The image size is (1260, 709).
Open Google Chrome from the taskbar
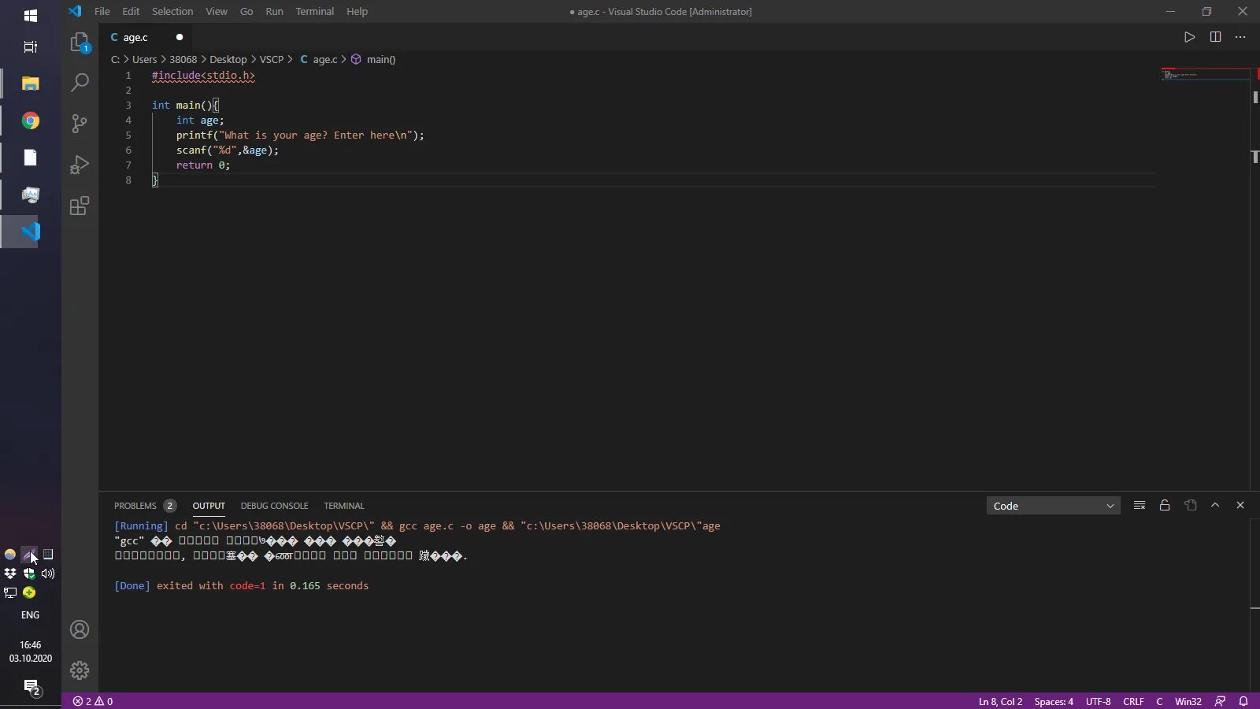point(31,121)
